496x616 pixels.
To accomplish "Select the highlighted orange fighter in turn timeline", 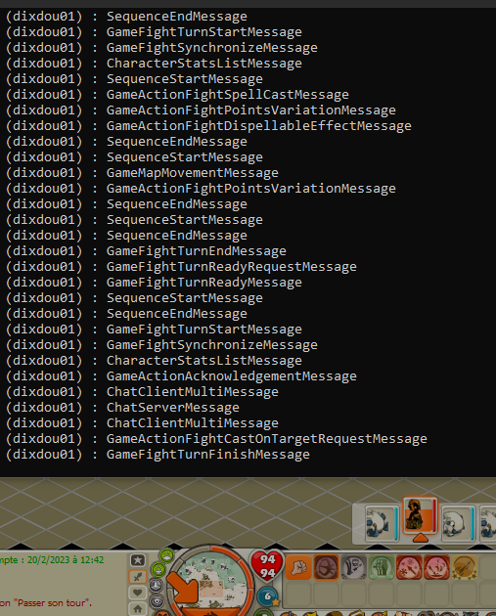I will pos(420,516).
